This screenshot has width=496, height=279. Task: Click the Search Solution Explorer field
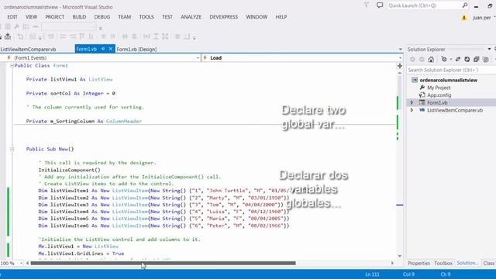(x=451, y=70)
